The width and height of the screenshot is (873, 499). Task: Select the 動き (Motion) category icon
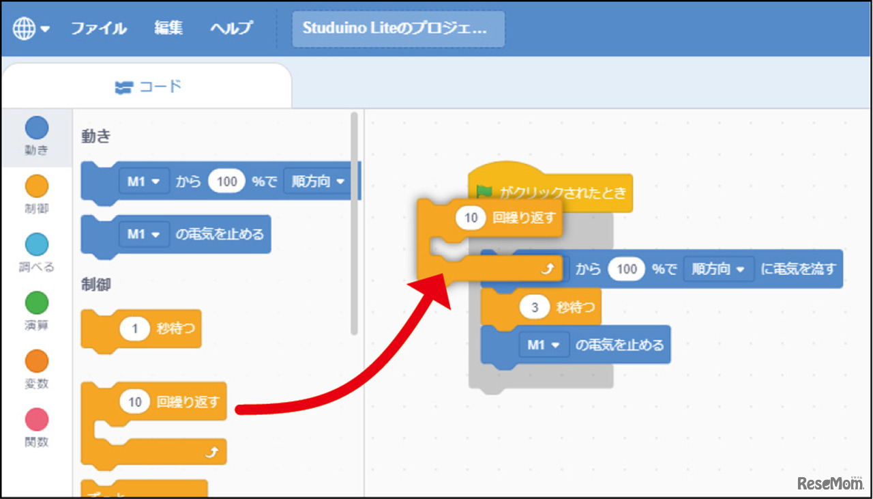[37, 127]
